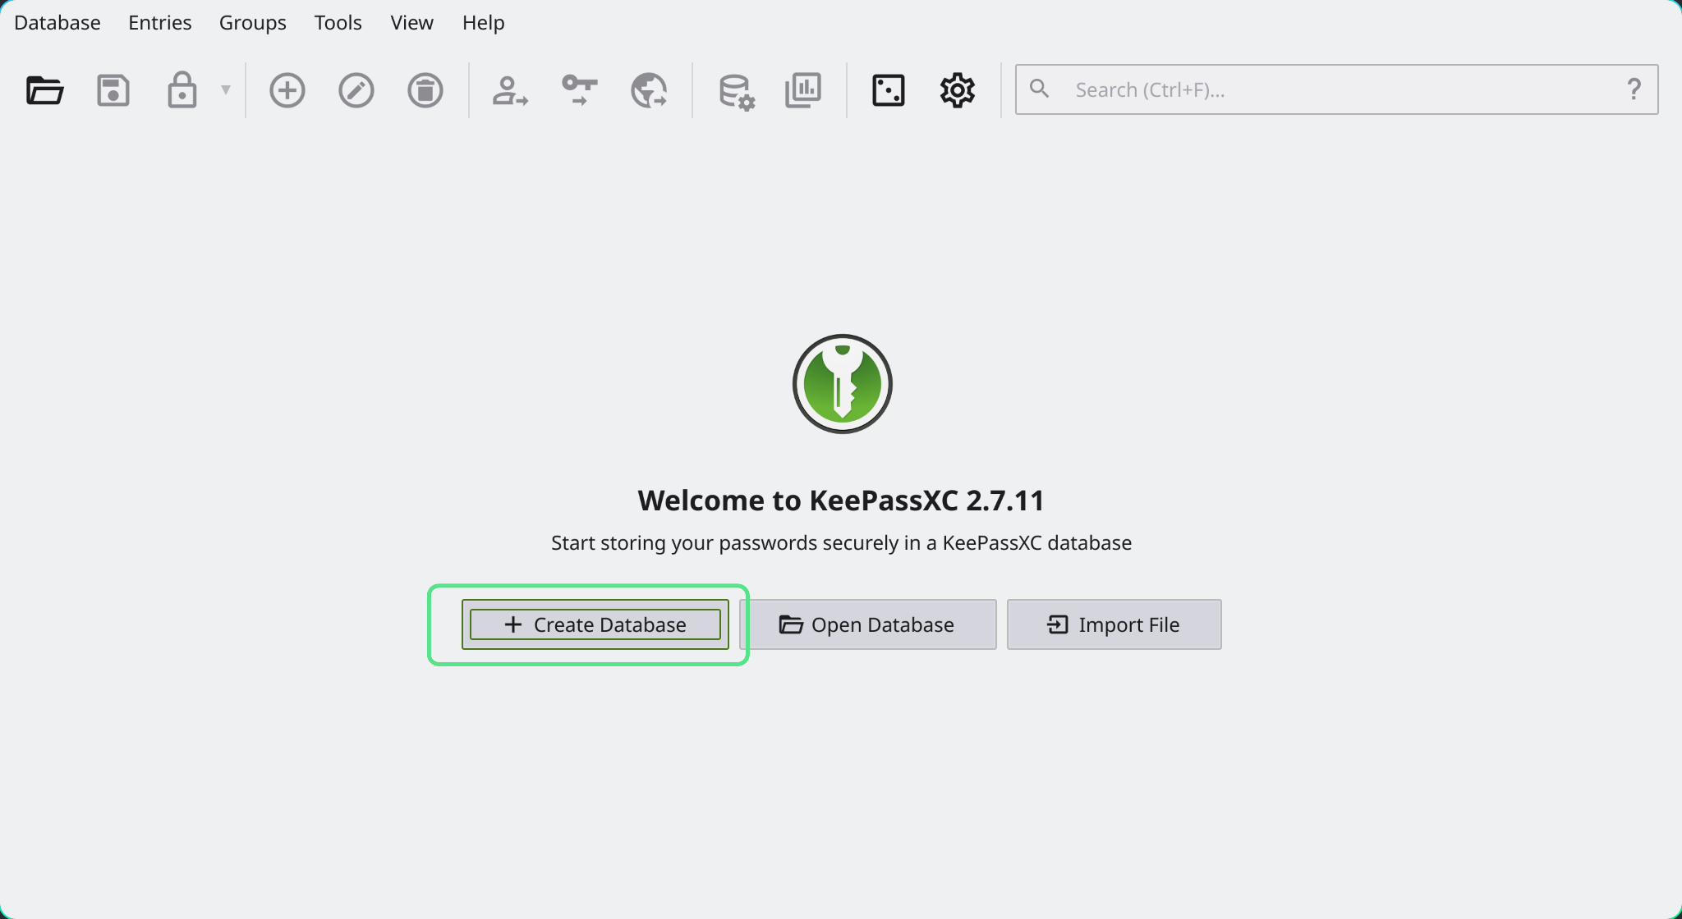This screenshot has width=1682, height=919.
Task: View database reports using the chart icon
Action: pos(803,90)
